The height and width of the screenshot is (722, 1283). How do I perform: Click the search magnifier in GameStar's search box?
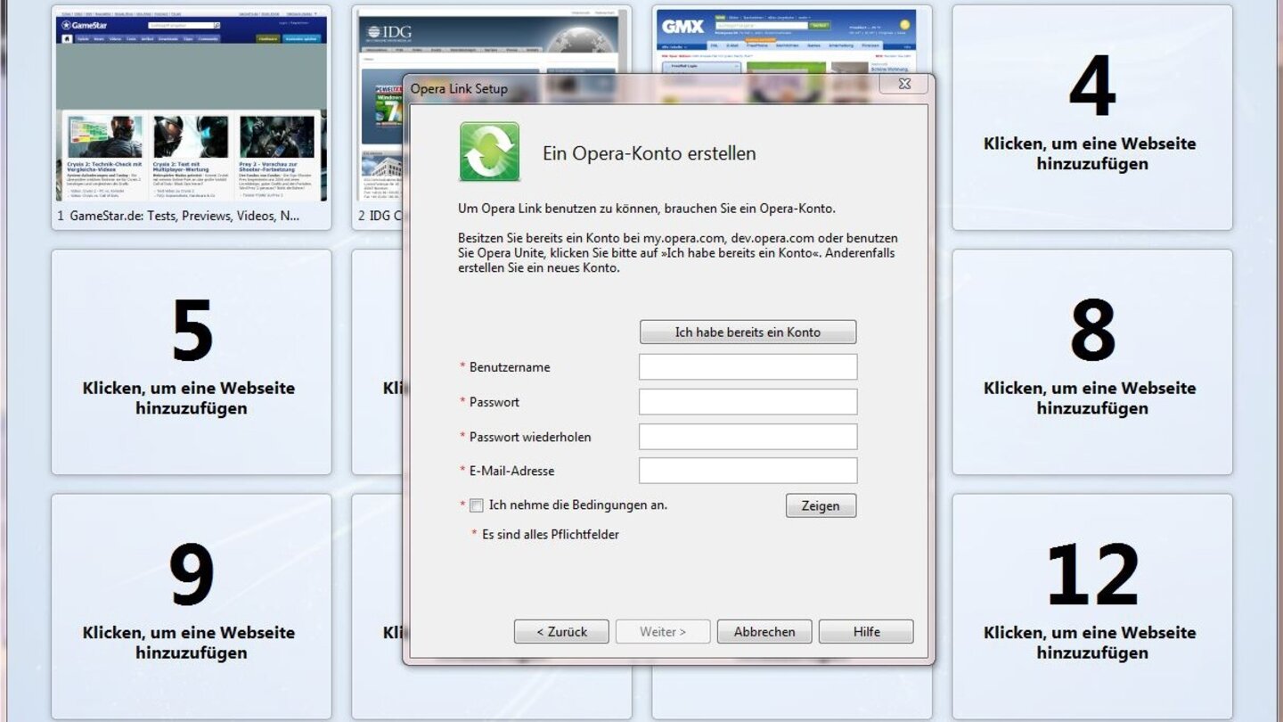(217, 26)
